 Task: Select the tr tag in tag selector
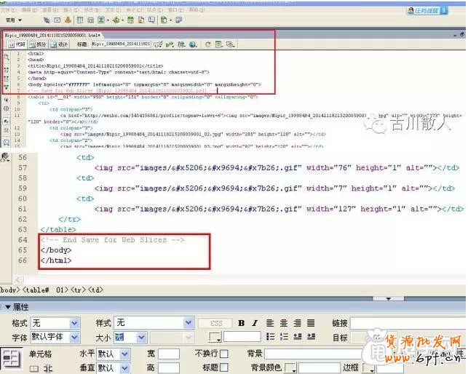[x=78, y=290]
